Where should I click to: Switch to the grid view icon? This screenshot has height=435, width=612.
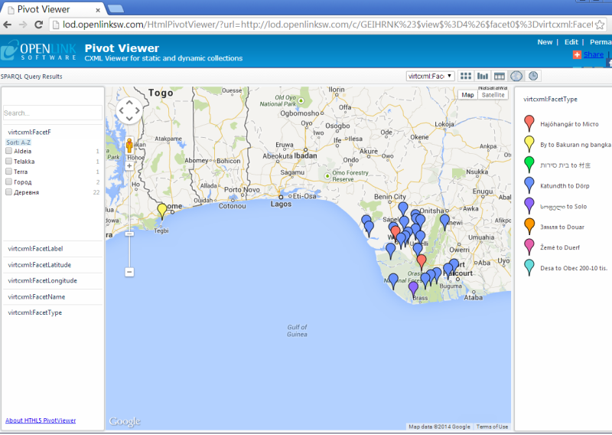[x=466, y=76]
